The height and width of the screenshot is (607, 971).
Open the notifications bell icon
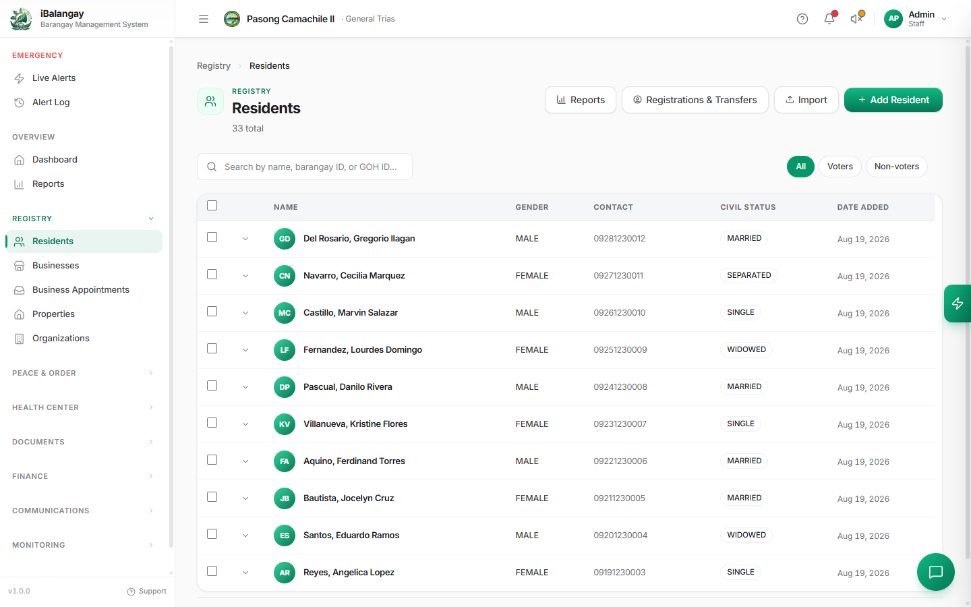(829, 19)
